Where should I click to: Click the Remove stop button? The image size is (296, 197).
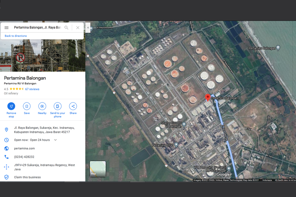click(11, 106)
